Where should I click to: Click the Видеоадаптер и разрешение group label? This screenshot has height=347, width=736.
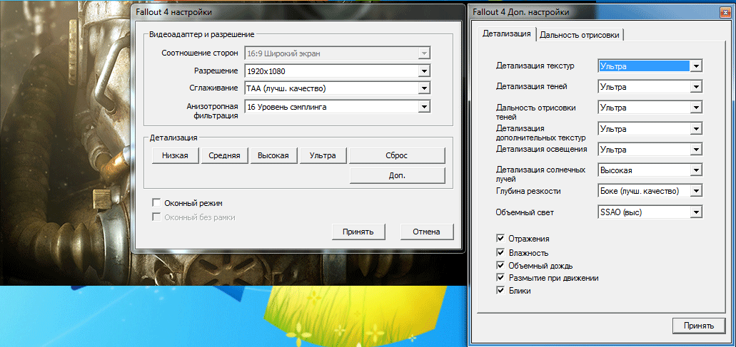pos(202,33)
